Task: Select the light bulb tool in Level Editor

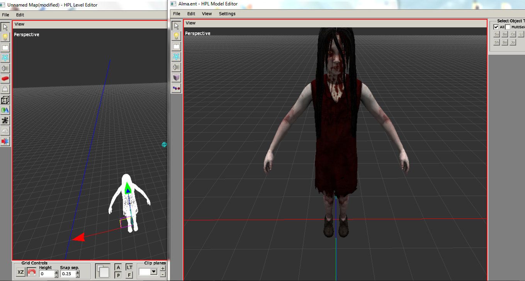Action: [5, 37]
